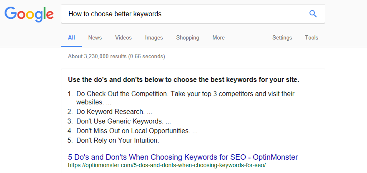367x173 pixels.
Task: Click the "Don't Use Generic Keywords" item
Action: click(120, 121)
